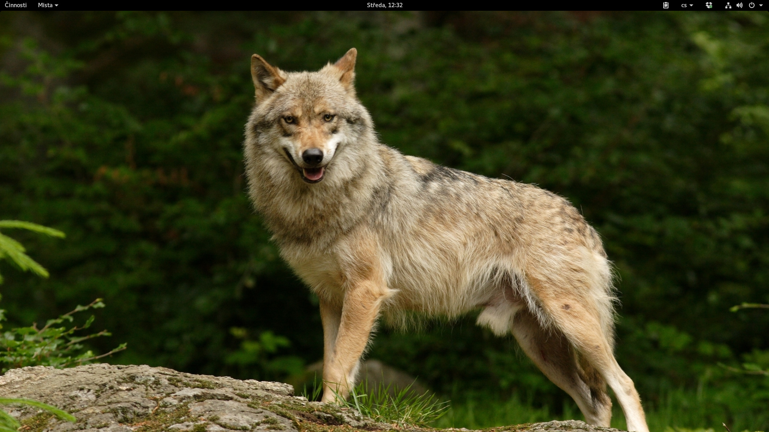
Task: Click the wolf's black nose on wallpaper
Action: pos(312,156)
